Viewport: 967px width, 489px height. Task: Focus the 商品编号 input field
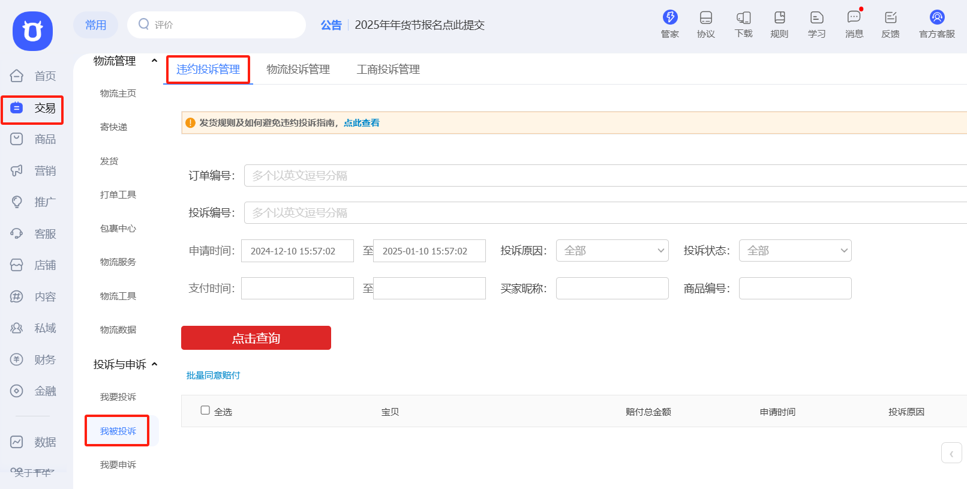[795, 288]
